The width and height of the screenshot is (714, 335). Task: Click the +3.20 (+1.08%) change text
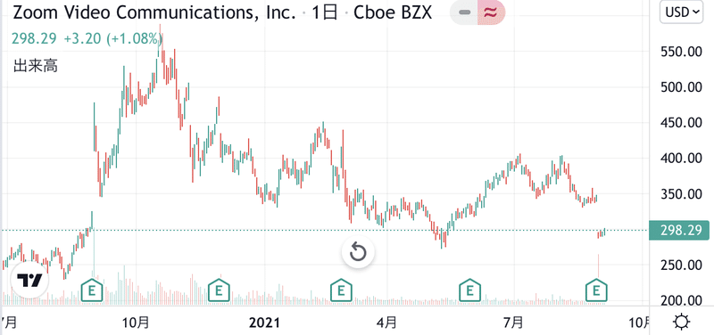pos(113,38)
